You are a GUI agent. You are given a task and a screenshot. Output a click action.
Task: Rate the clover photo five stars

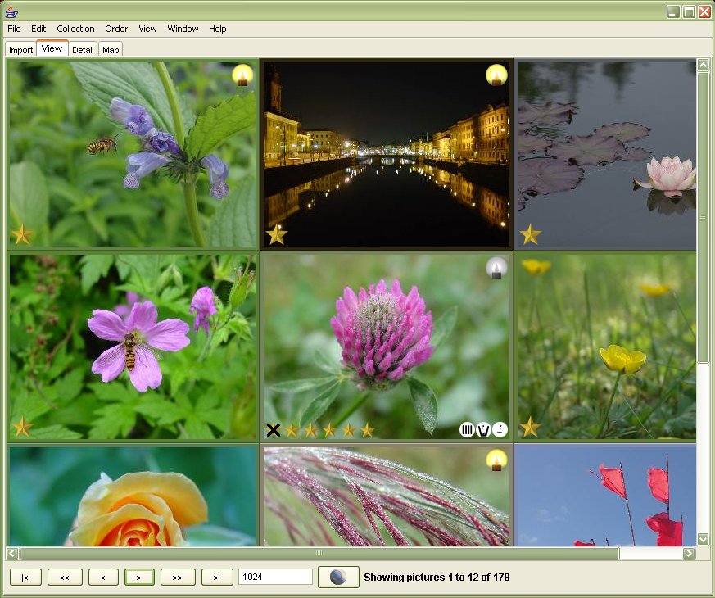(x=368, y=430)
